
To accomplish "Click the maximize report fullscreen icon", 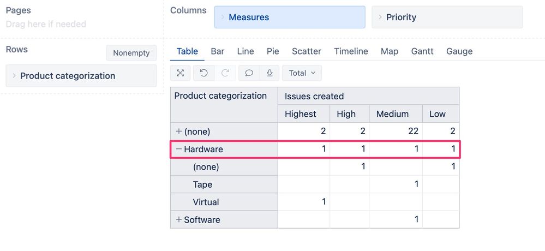I will (180, 73).
